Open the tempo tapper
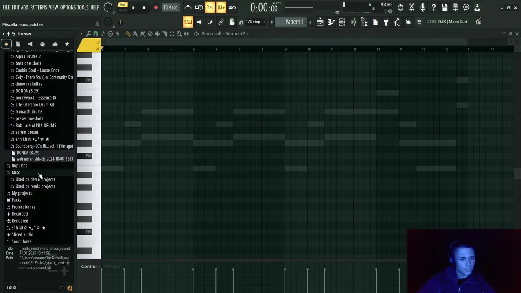The height and width of the screenshot is (293, 521). [397, 22]
